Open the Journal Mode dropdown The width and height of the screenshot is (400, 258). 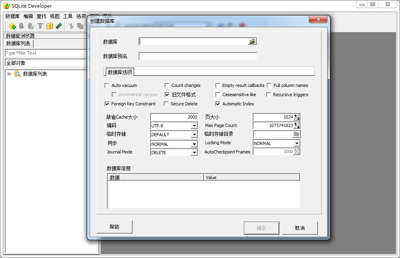[195, 152]
